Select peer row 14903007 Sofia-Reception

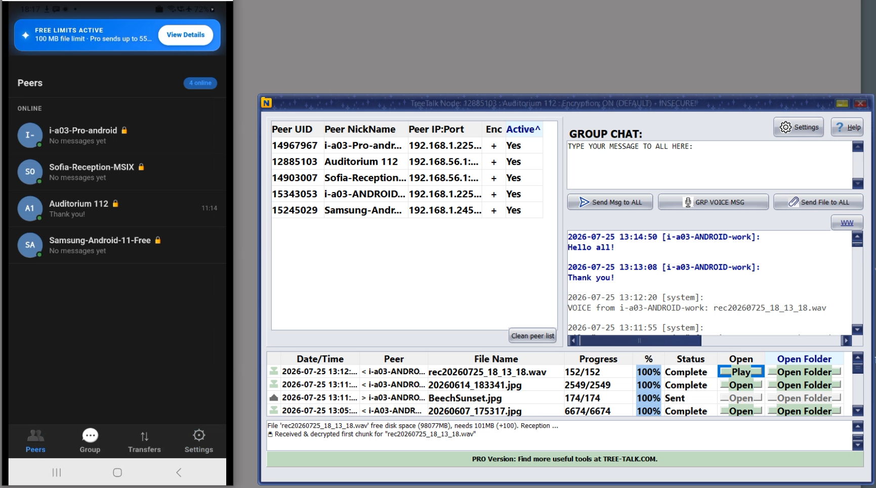(407, 178)
